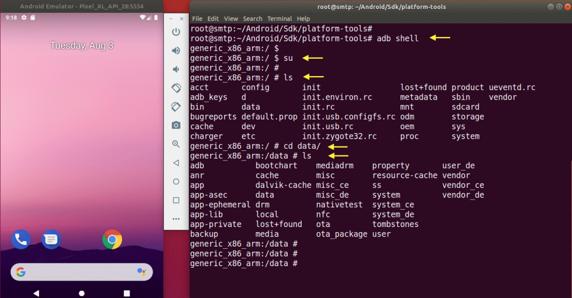Take an emulator screenshot with camera icon
The width and height of the screenshot is (572, 298).
tap(176, 125)
